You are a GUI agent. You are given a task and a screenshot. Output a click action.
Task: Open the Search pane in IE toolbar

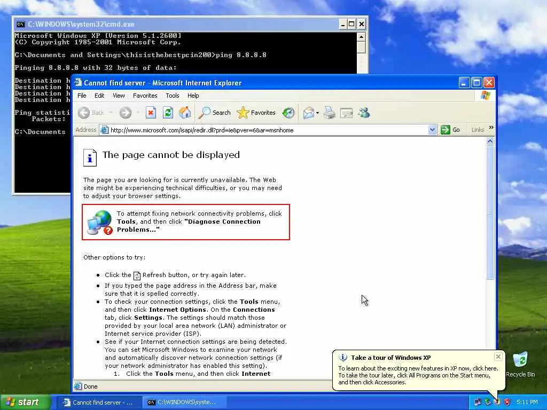[x=214, y=113]
